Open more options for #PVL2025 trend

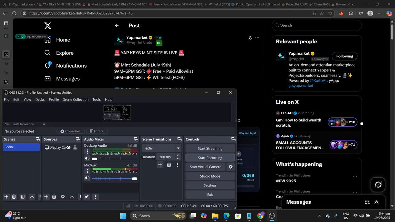point(355,176)
